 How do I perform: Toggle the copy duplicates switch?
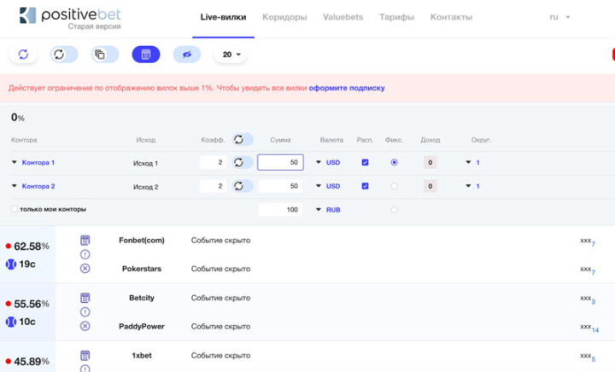tap(105, 55)
